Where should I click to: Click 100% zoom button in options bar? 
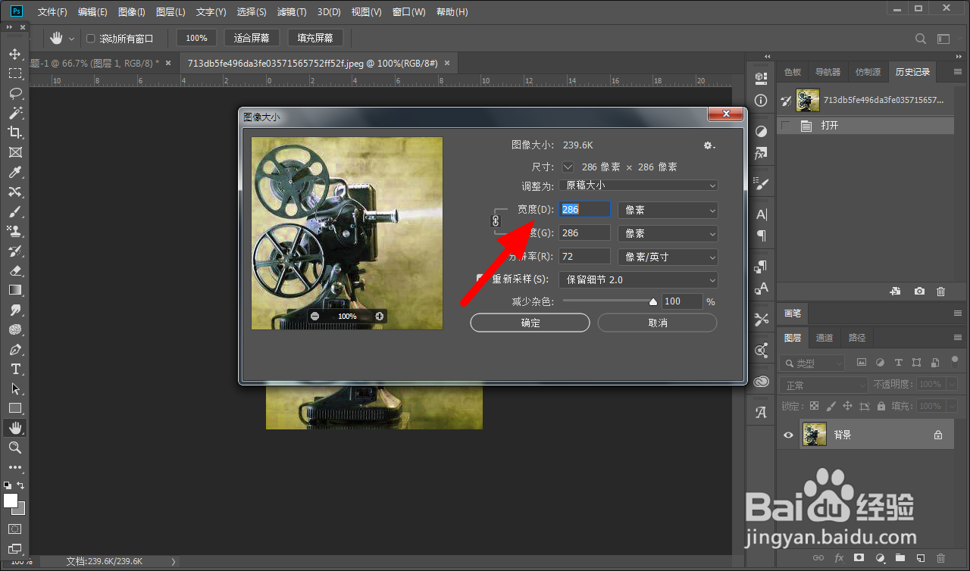[x=196, y=38]
